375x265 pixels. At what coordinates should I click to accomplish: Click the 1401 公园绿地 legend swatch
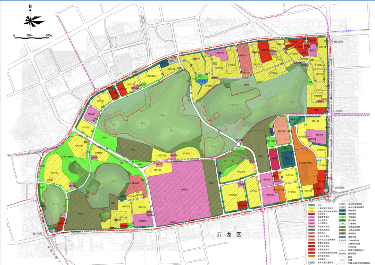342,217
